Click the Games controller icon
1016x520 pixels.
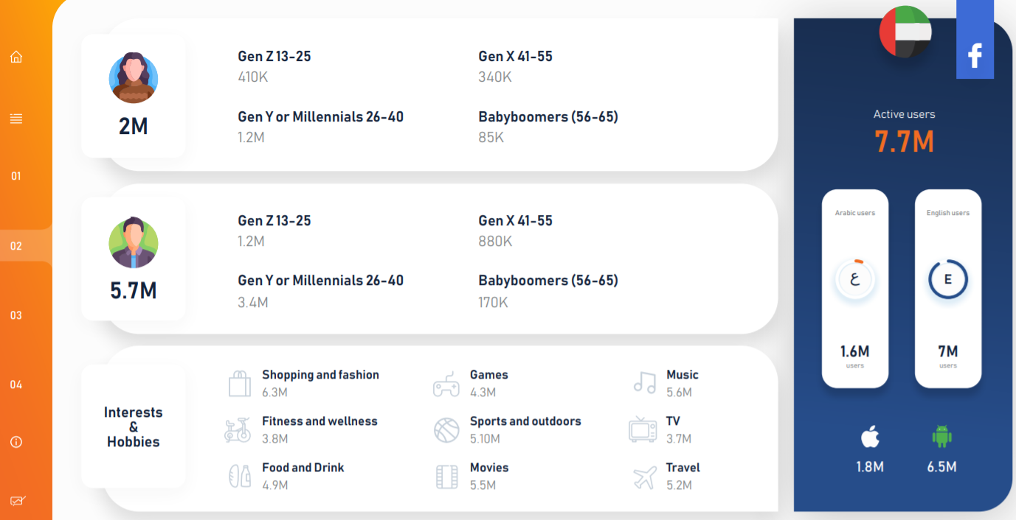pos(446,384)
